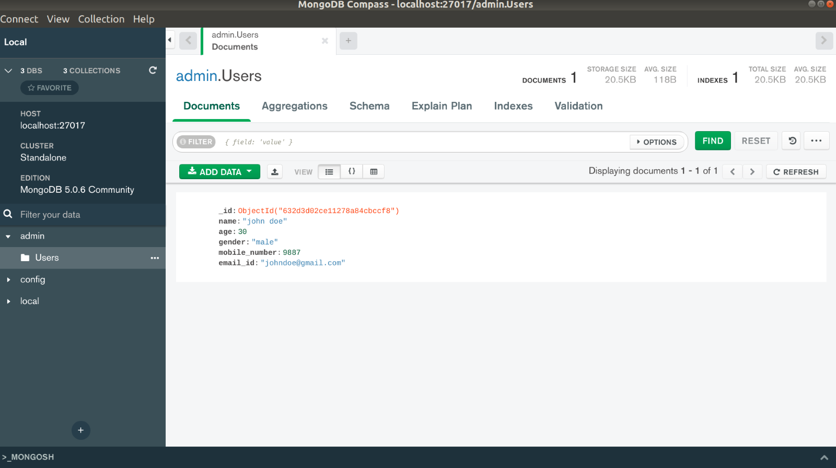Click the ObjectId value

click(x=318, y=211)
